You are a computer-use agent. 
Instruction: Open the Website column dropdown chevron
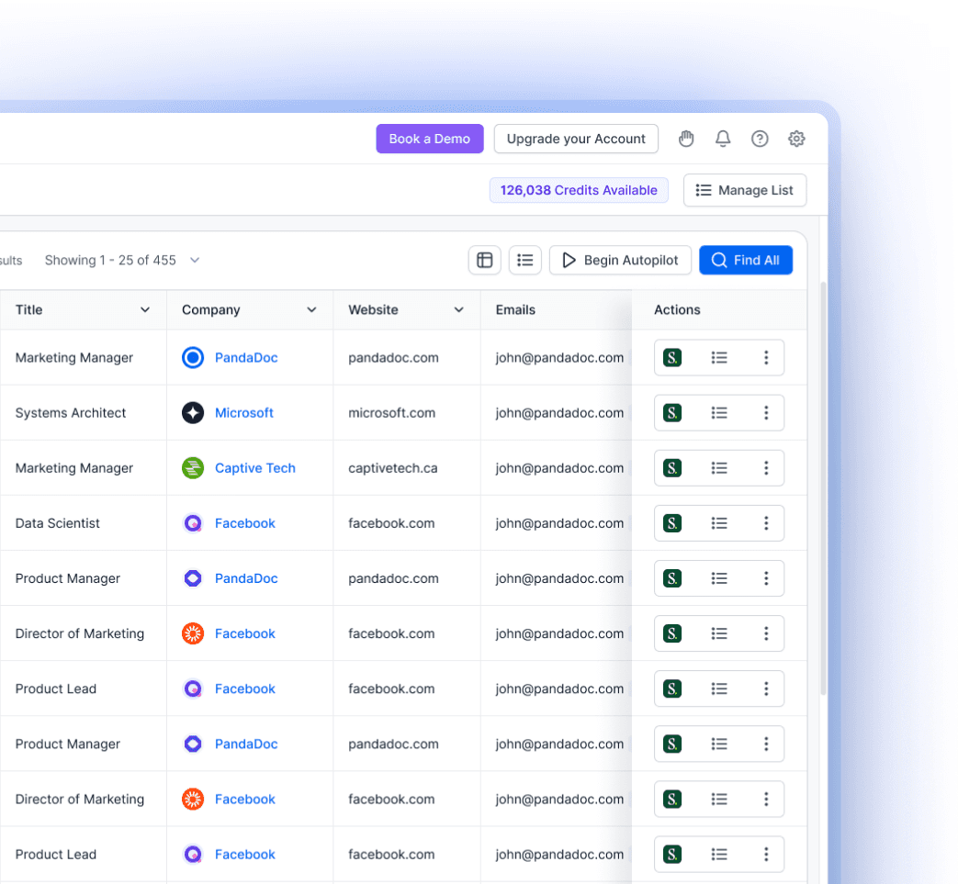point(459,309)
